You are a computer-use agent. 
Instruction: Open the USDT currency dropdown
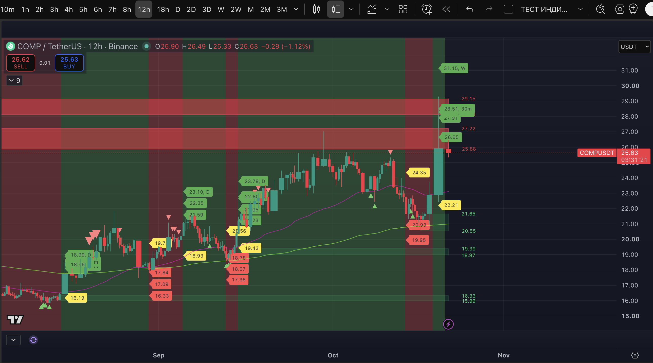[x=634, y=47]
